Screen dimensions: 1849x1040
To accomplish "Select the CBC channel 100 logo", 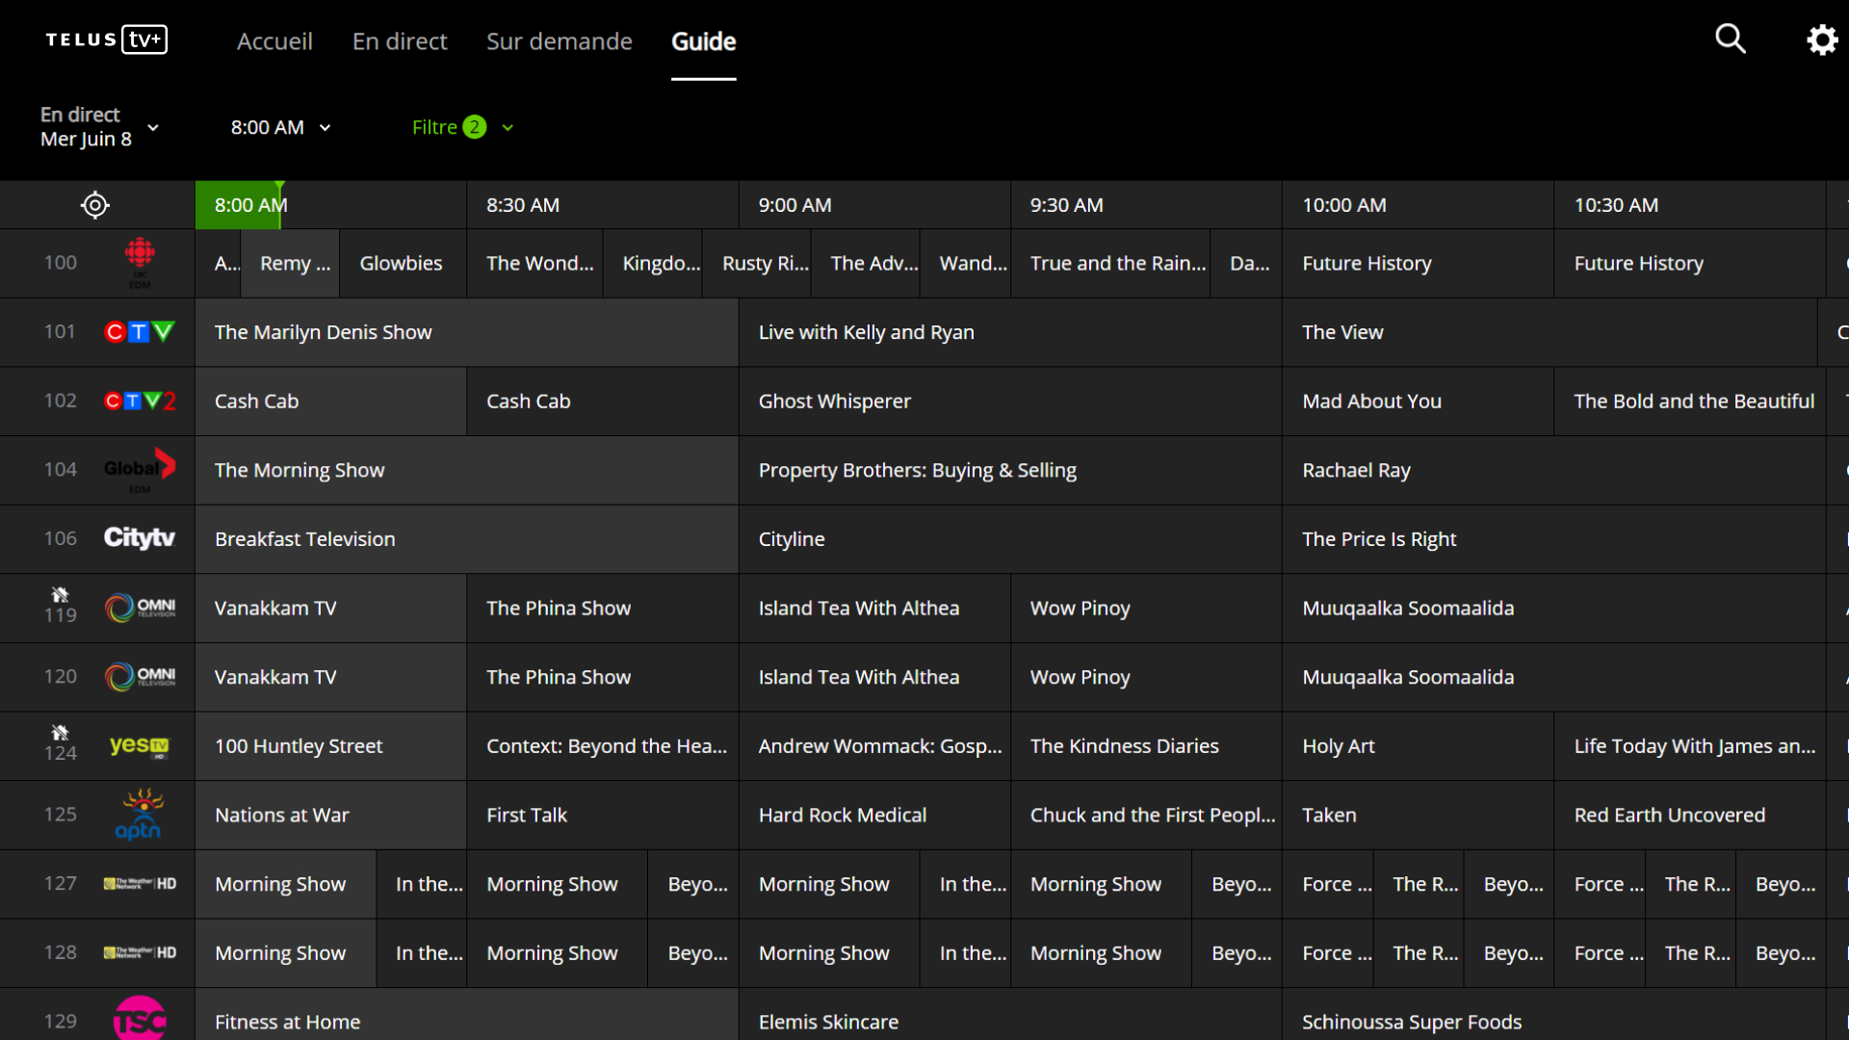I will (140, 263).
